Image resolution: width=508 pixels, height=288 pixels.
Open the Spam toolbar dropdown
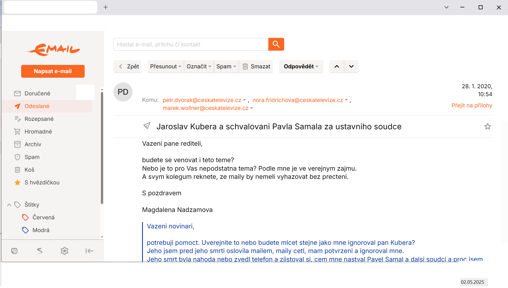pyautogui.click(x=226, y=67)
